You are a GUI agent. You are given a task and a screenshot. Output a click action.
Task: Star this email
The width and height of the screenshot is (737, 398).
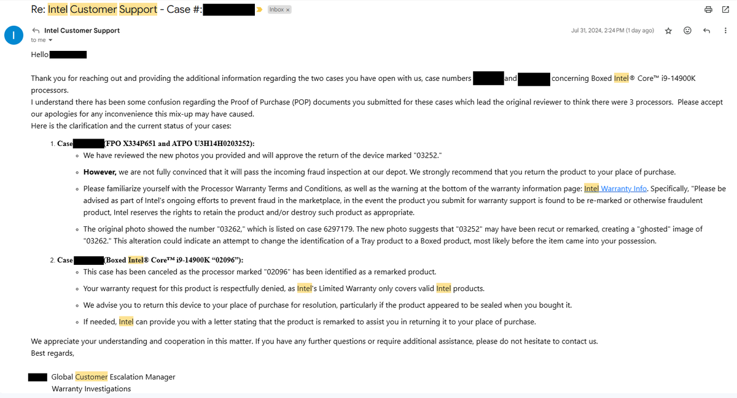coord(668,30)
